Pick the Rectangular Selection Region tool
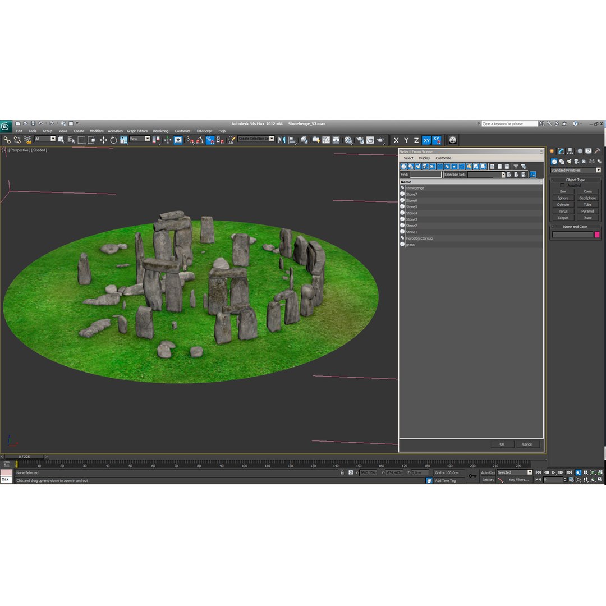The height and width of the screenshot is (606, 606). pyautogui.click(x=81, y=140)
